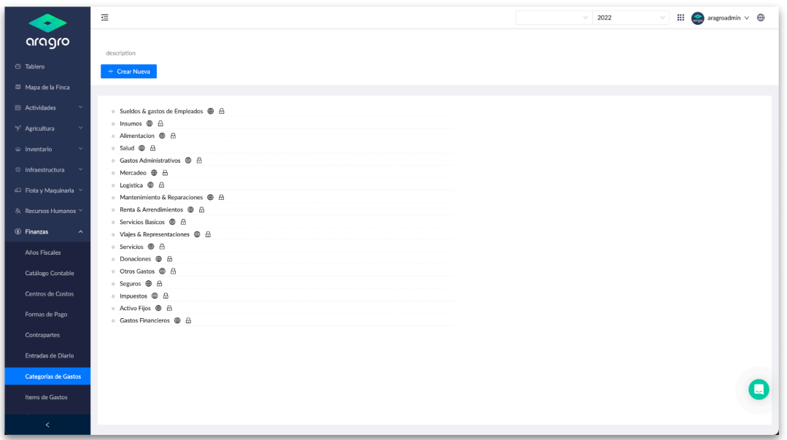Viewport: 787px width, 440px height.
Task: Select Sueldos & gastos de Empleados
Action: (161, 111)
